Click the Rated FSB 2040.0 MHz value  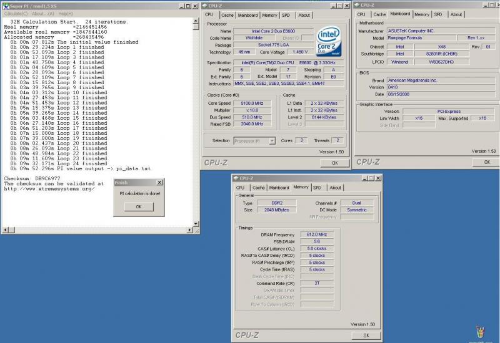click(x=252, y=124)
